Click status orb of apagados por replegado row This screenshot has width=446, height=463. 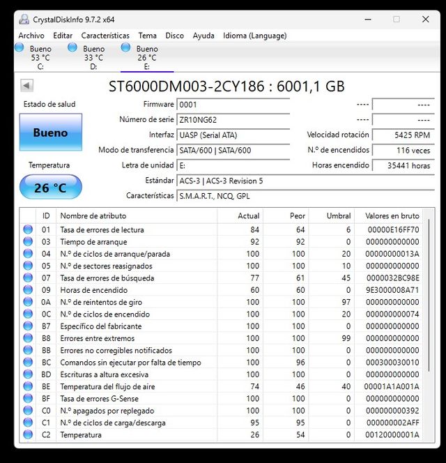tap(28, 411)
